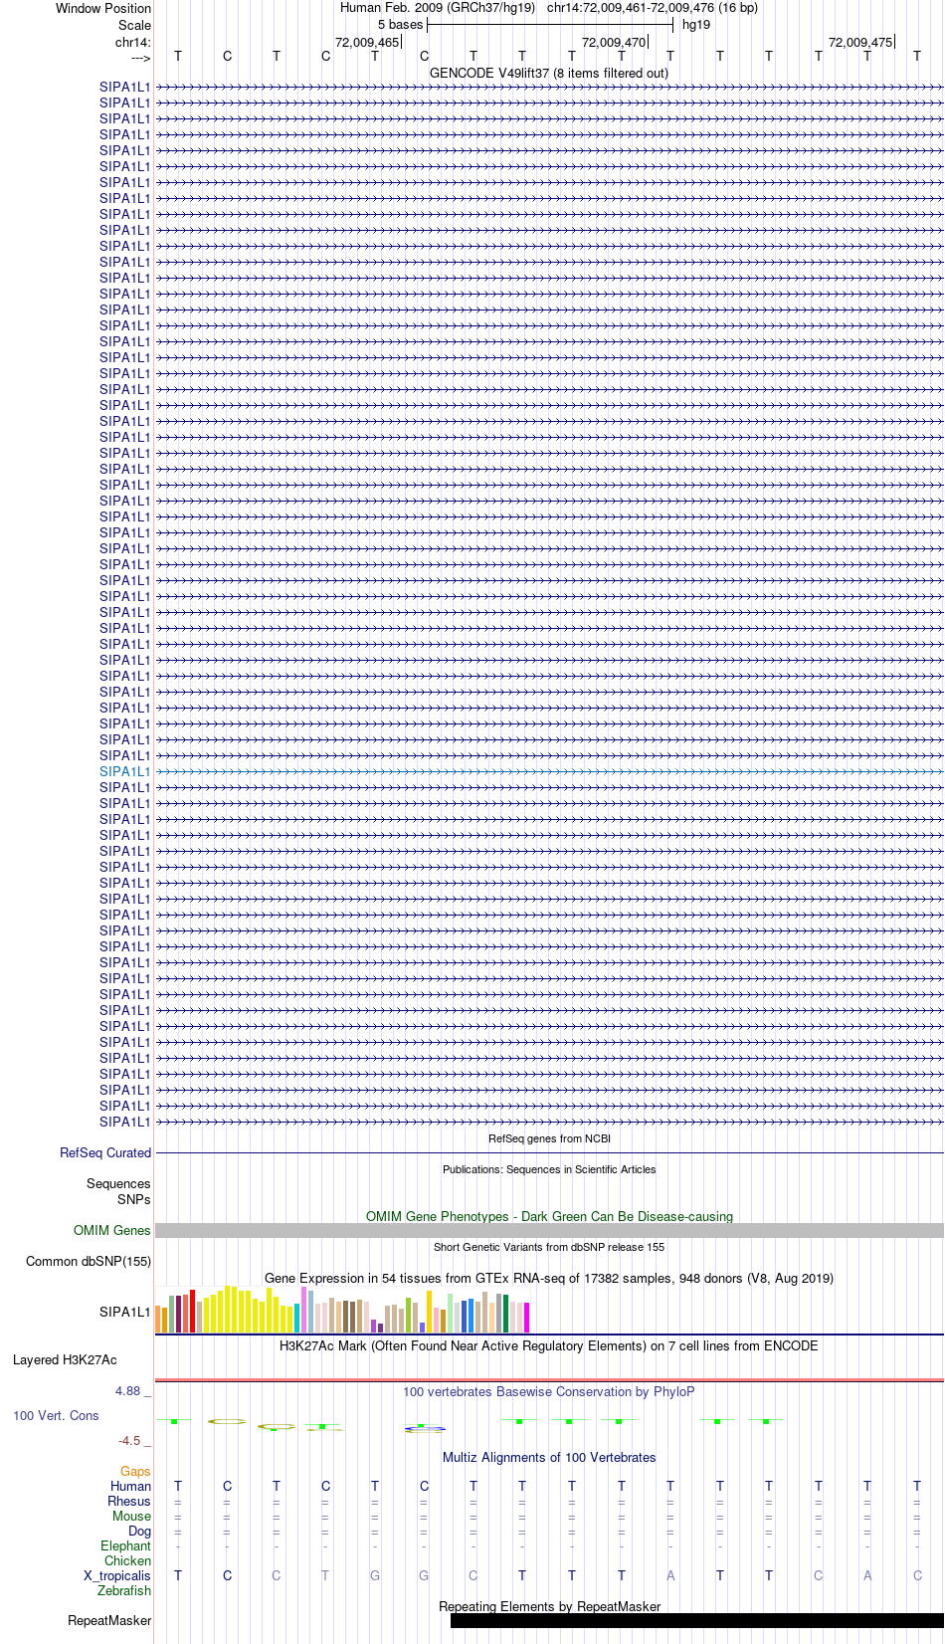945x1644 pixels.
Task: Click the "4.88" PhyloP upper axis value
Action: tap(127, 1390)
